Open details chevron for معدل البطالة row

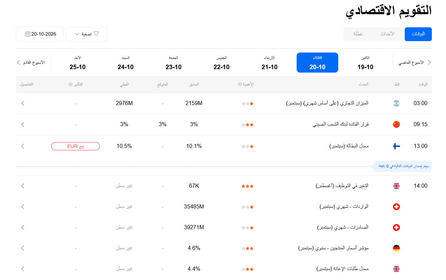tap(23, 146)
